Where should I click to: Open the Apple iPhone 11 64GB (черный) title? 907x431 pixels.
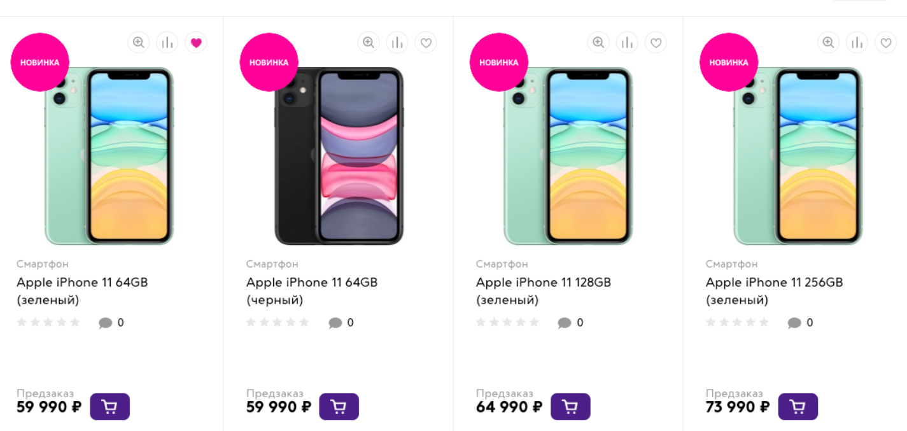(311, 290)
